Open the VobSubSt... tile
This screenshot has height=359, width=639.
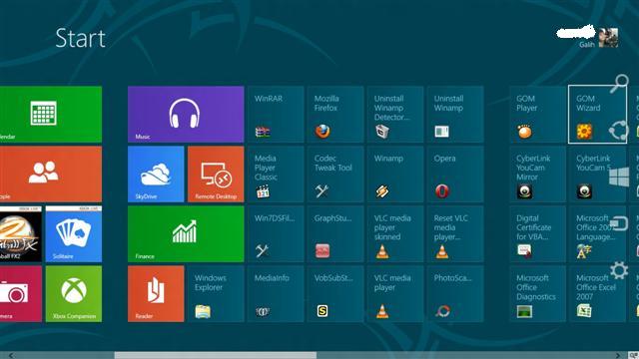335,293
